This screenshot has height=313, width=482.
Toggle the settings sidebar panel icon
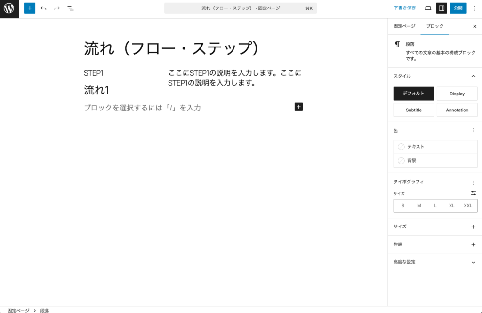click(x=442, y=8)
